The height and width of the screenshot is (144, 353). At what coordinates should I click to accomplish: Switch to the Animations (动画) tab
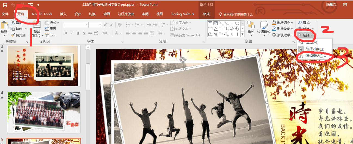107,14
